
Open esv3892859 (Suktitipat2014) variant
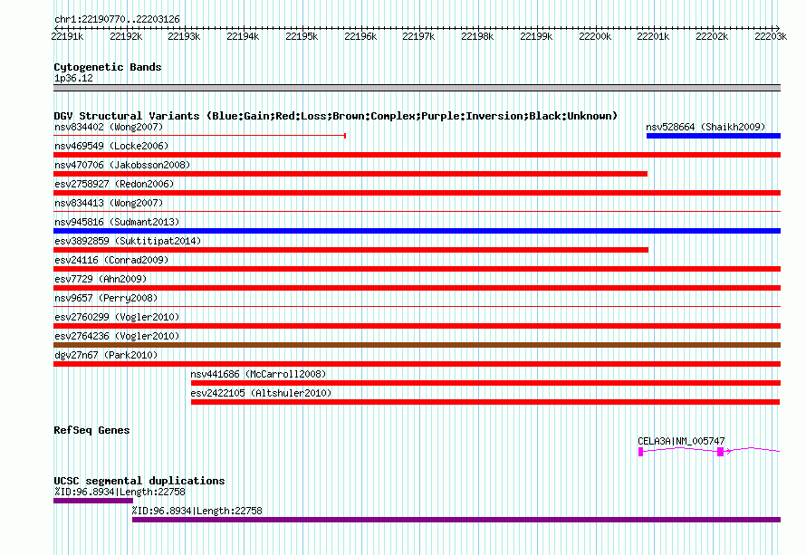click(128, 241)
